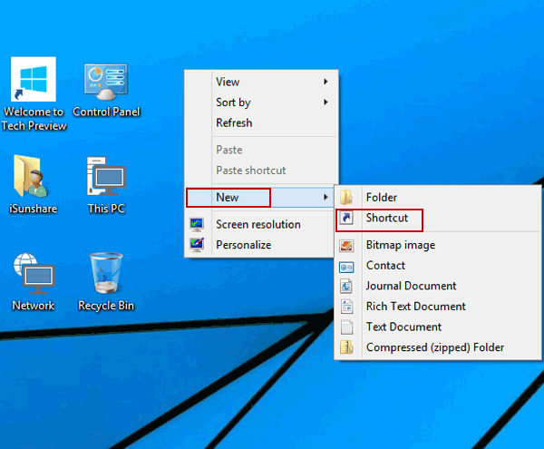Create a new Folder from the submenu
The width and height of the screenshot is (544, 449).
tap(381, 197)
